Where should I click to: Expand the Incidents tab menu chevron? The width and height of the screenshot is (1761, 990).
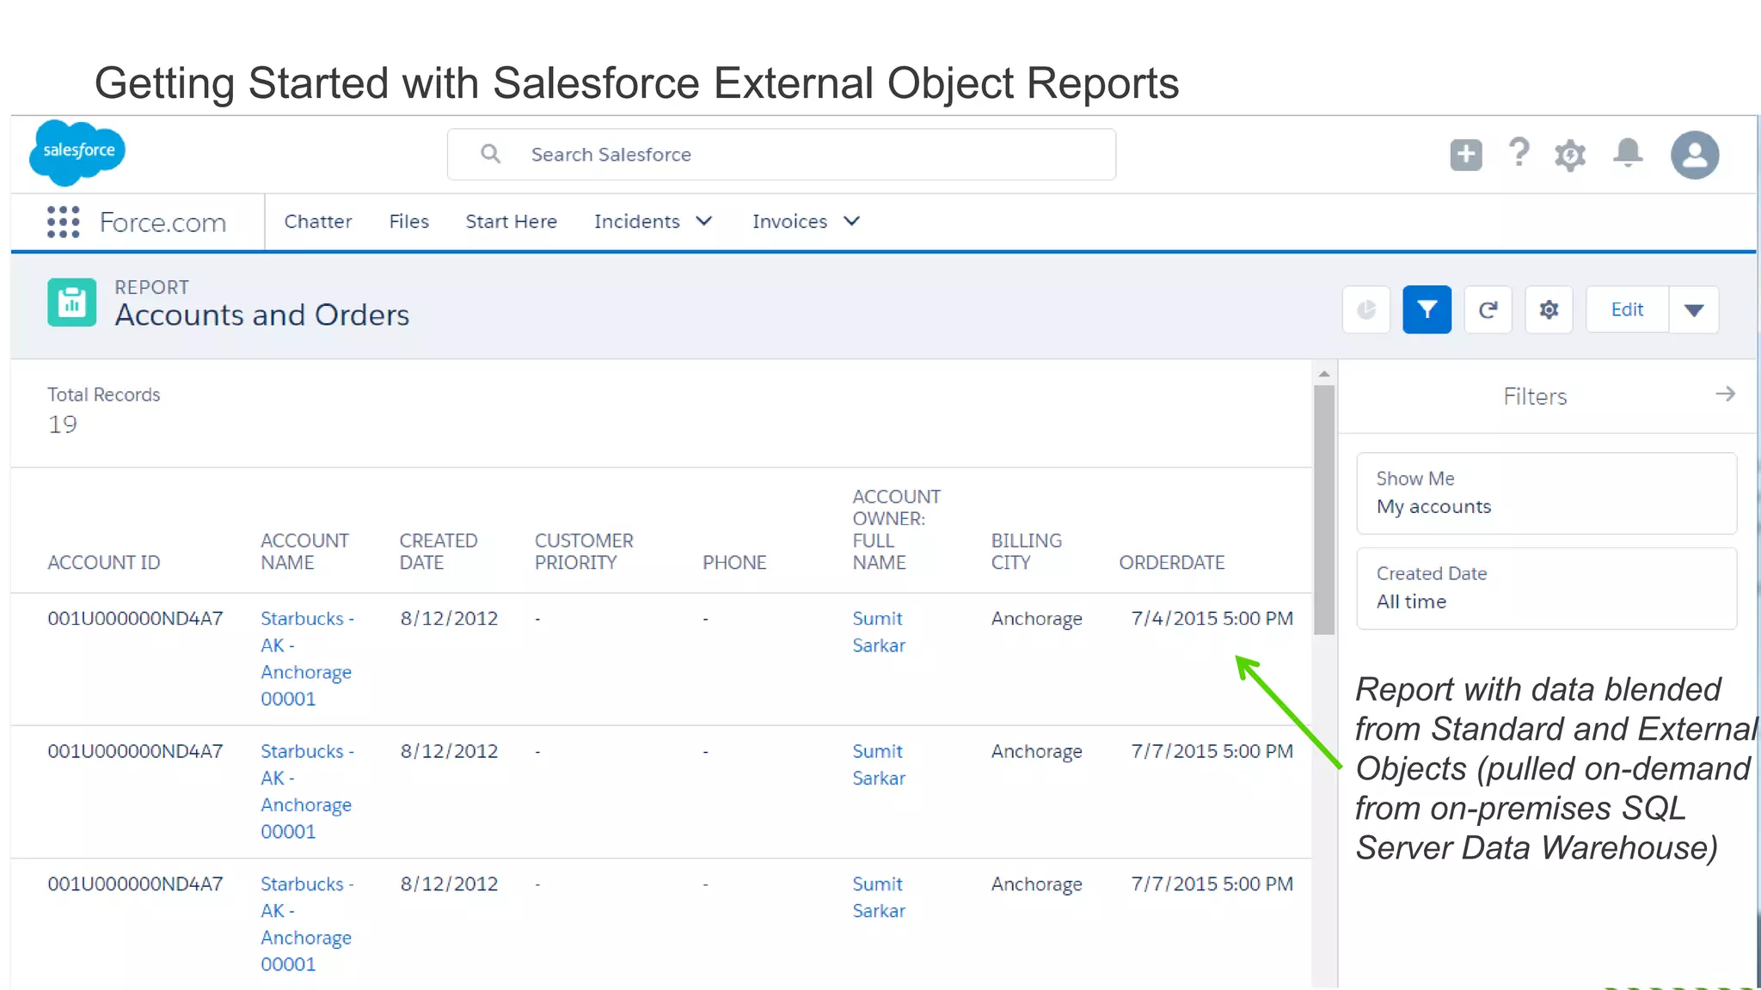704,222
